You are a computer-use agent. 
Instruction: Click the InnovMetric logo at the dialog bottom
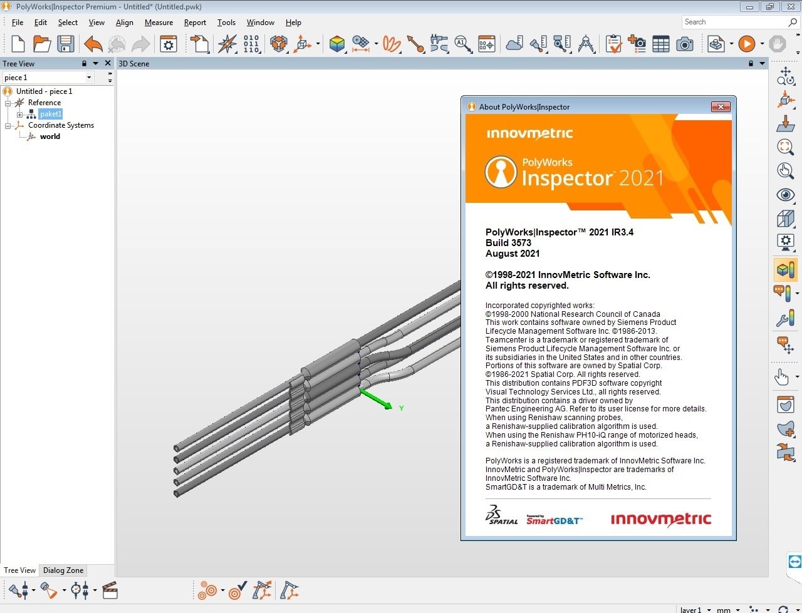pyautogui.click(x=660, y=519)
